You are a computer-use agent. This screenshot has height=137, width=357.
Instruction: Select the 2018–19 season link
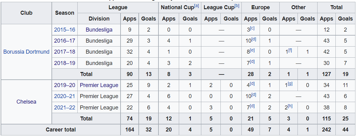64,63
